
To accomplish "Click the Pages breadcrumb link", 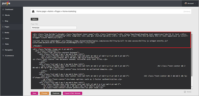I will tap(58, 11).
